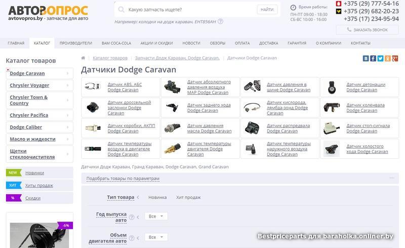Click the reverse sensor image
This screenshot has height=248, width=405.
(172, 107)
